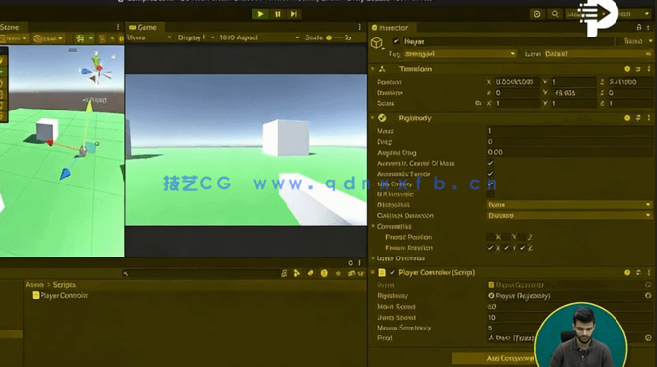
Task: Open Transform component help icon
Action: tap(627, 69)
